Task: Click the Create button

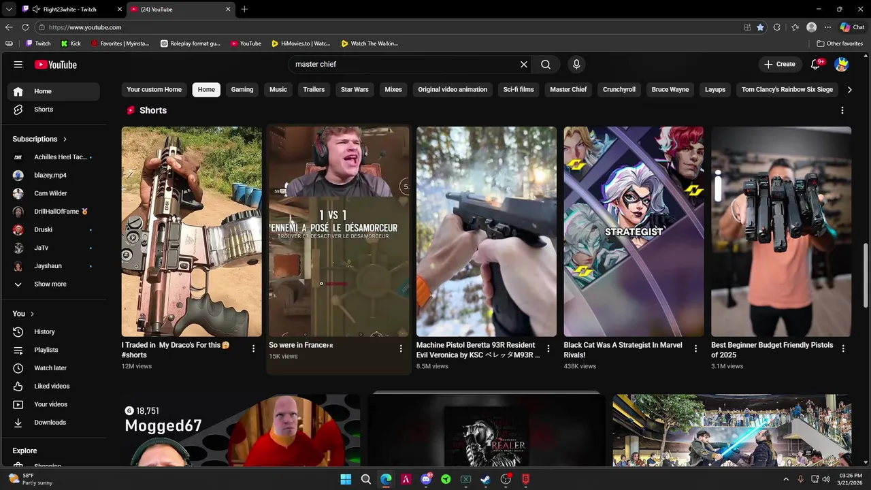Action: 780,64
